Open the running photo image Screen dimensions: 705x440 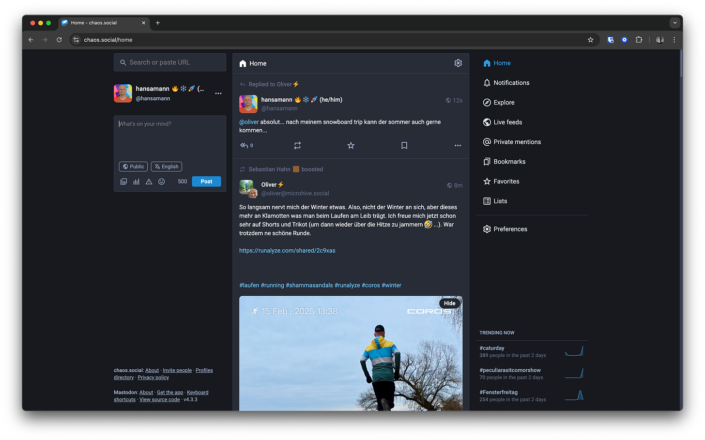(x=351, y=353)
